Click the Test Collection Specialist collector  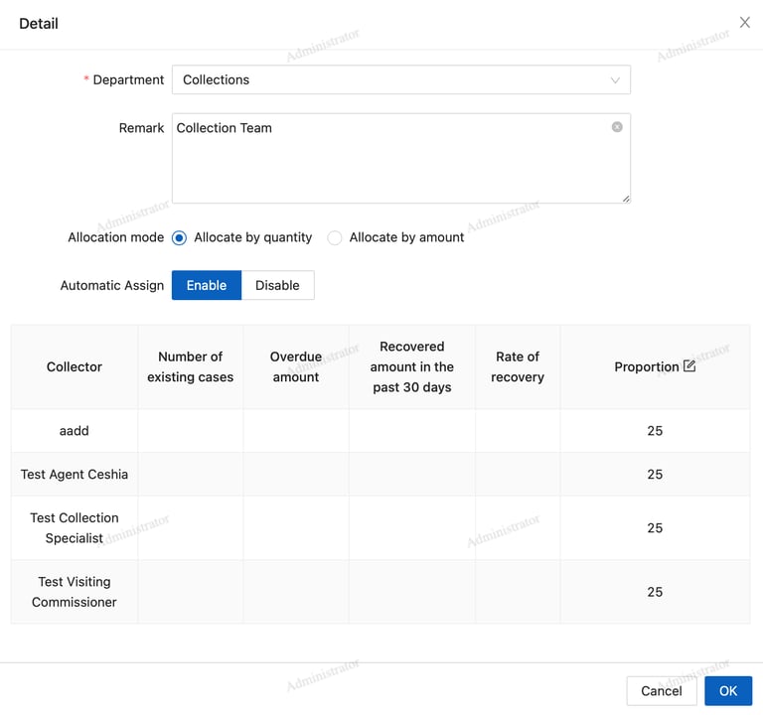[x=75, y=527]
